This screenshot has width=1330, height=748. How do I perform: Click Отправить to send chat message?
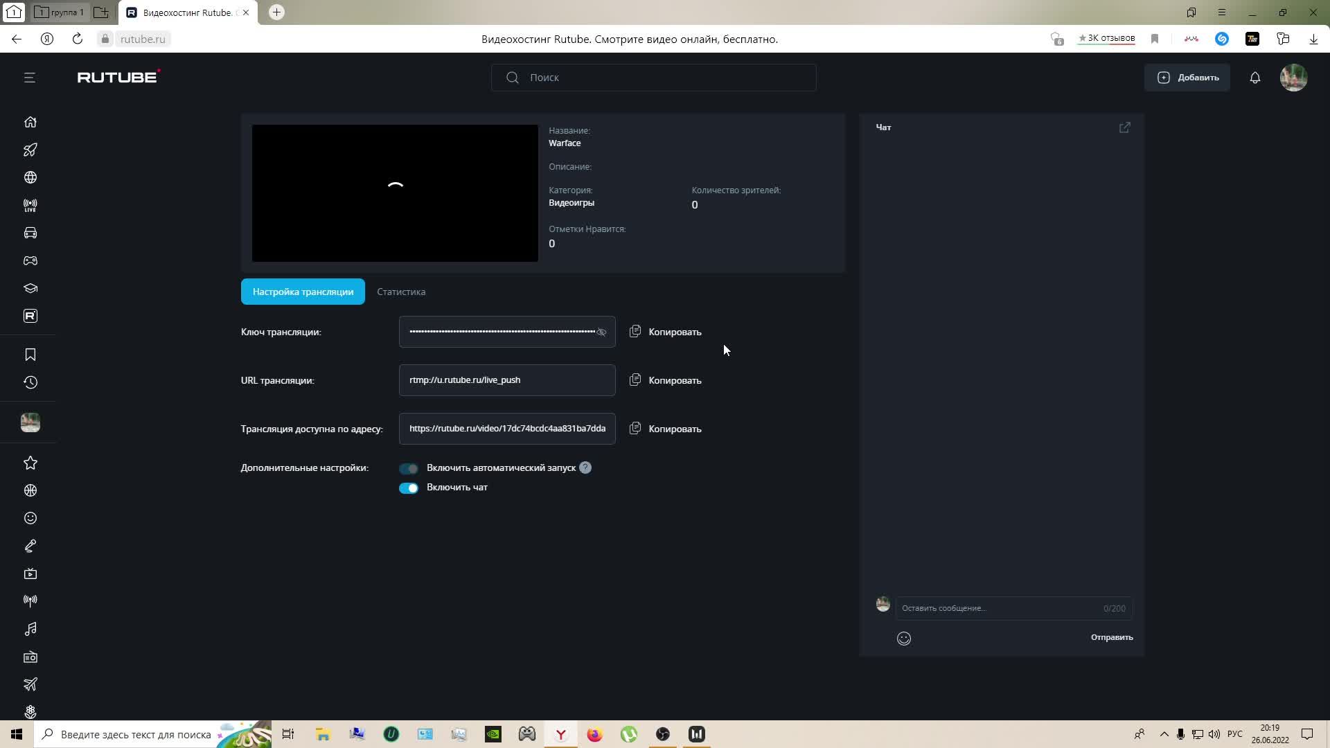click(x=1111, y=637)
